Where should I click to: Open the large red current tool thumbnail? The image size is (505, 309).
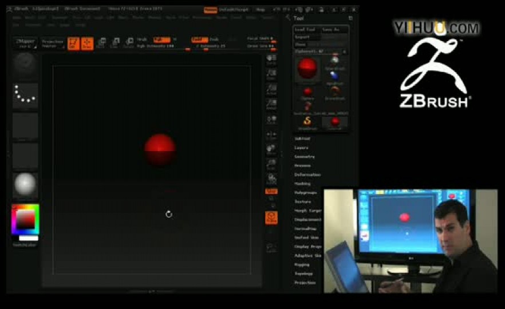[307, 68]
